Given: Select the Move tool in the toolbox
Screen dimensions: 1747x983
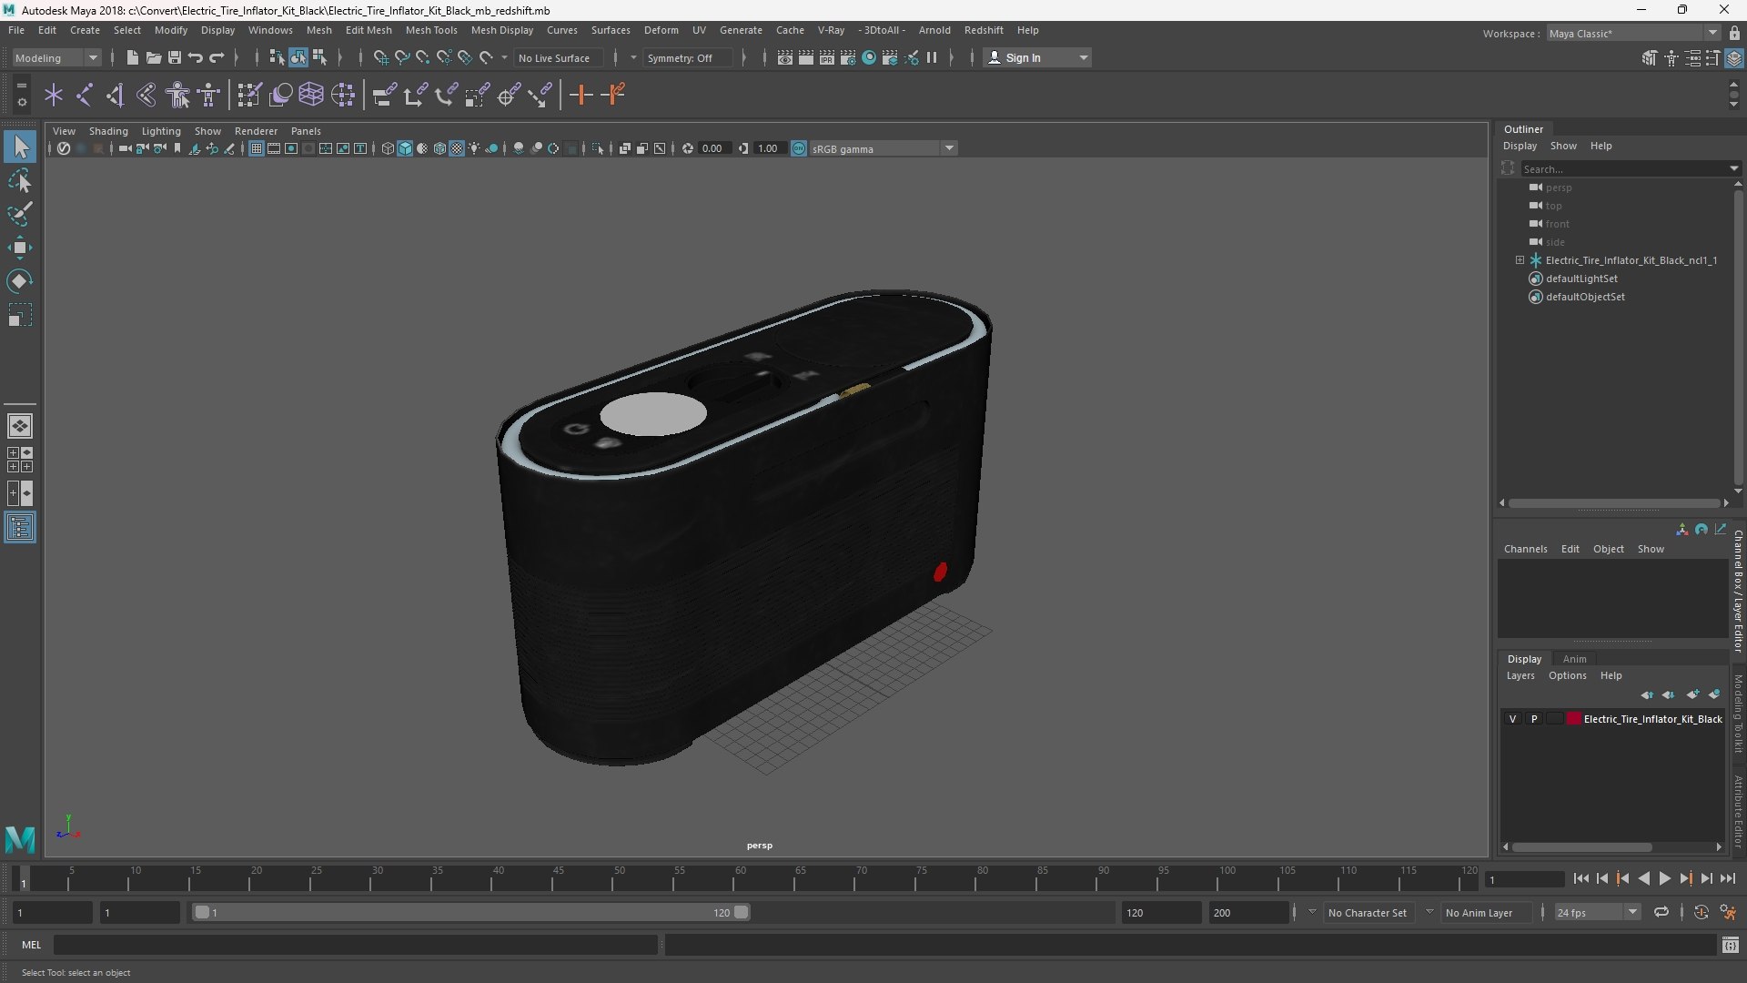Looking at the screenshot, I should 20,248.
